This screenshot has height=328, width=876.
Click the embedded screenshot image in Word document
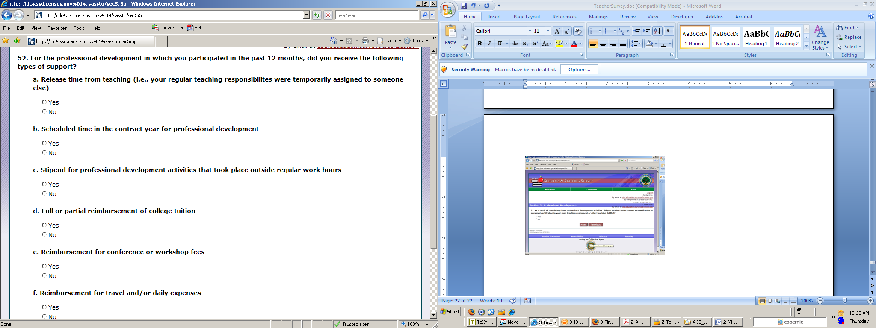click(595, 205)
